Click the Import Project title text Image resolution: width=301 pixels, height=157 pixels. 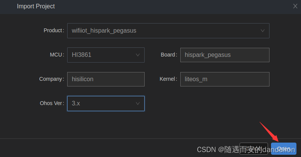[x=36, y=6]
